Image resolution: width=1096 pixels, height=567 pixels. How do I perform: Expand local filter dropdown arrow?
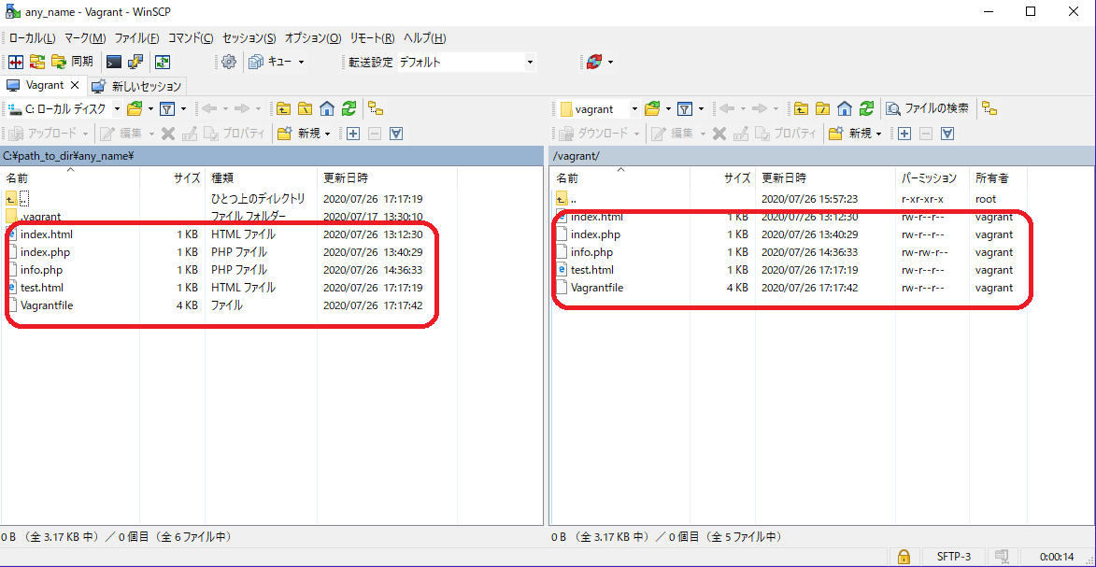[x=183, y=108]
